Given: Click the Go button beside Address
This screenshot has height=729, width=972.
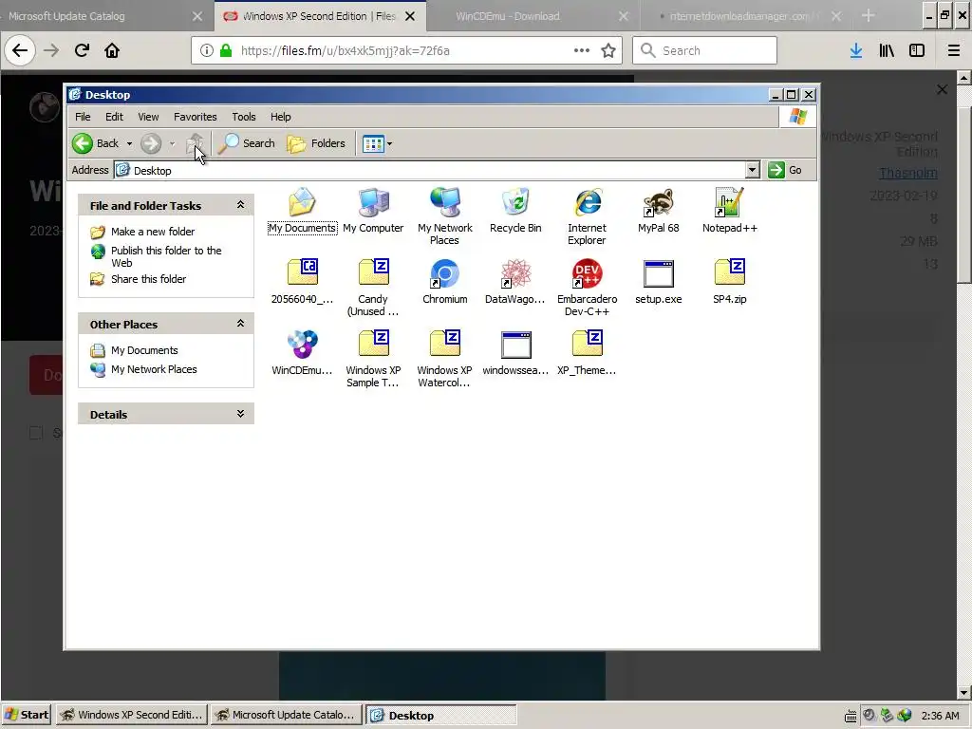Looking at the screenshot, I should tap(785, 170).
